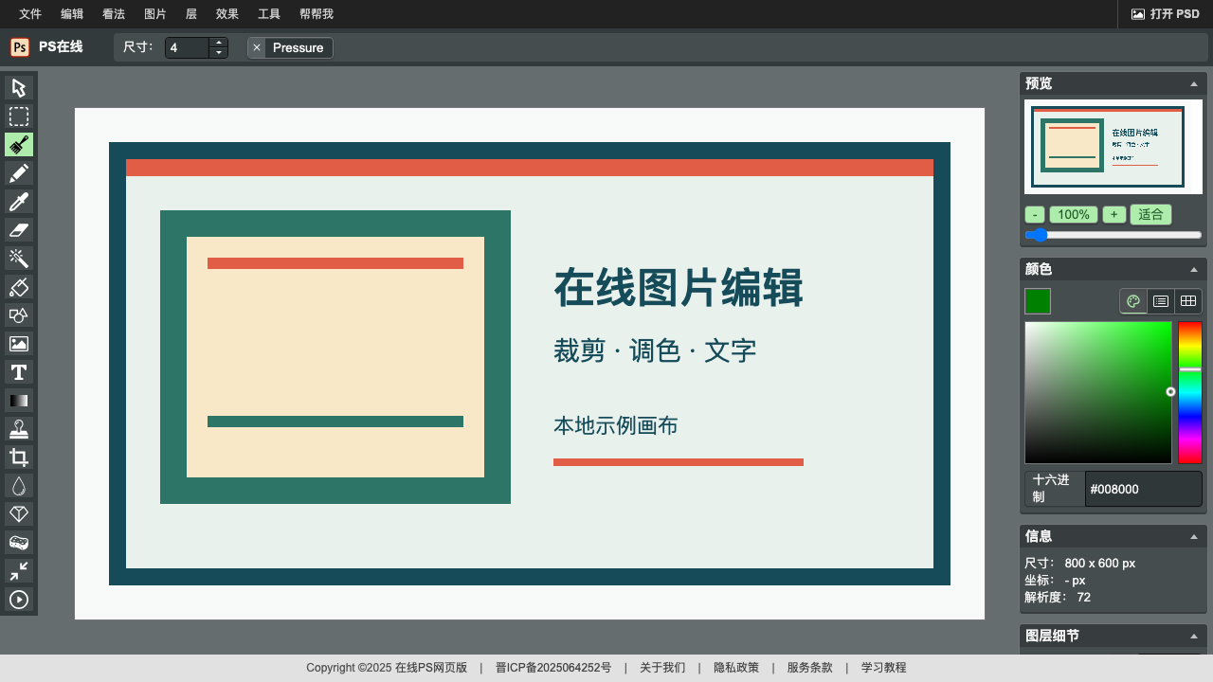Choose the rectangular marquee tool
The height and width of the screenshot is (682, 1213).
19,117
